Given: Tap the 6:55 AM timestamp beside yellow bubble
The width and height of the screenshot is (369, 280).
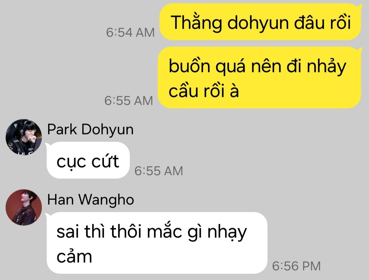Looking at the screenshot, I should tap(128, 101).
